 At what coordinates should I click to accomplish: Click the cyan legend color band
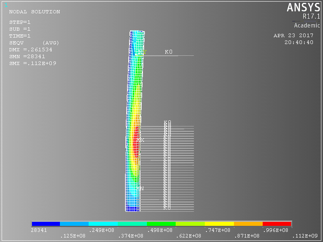click(x=103, y=224)
